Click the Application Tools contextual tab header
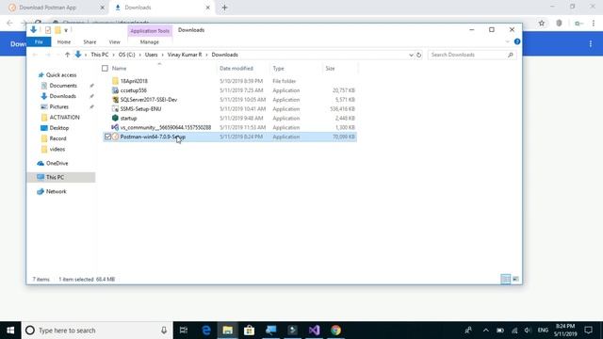The height and width of the screenshot is (339, 603). click(x=150, y=31)
